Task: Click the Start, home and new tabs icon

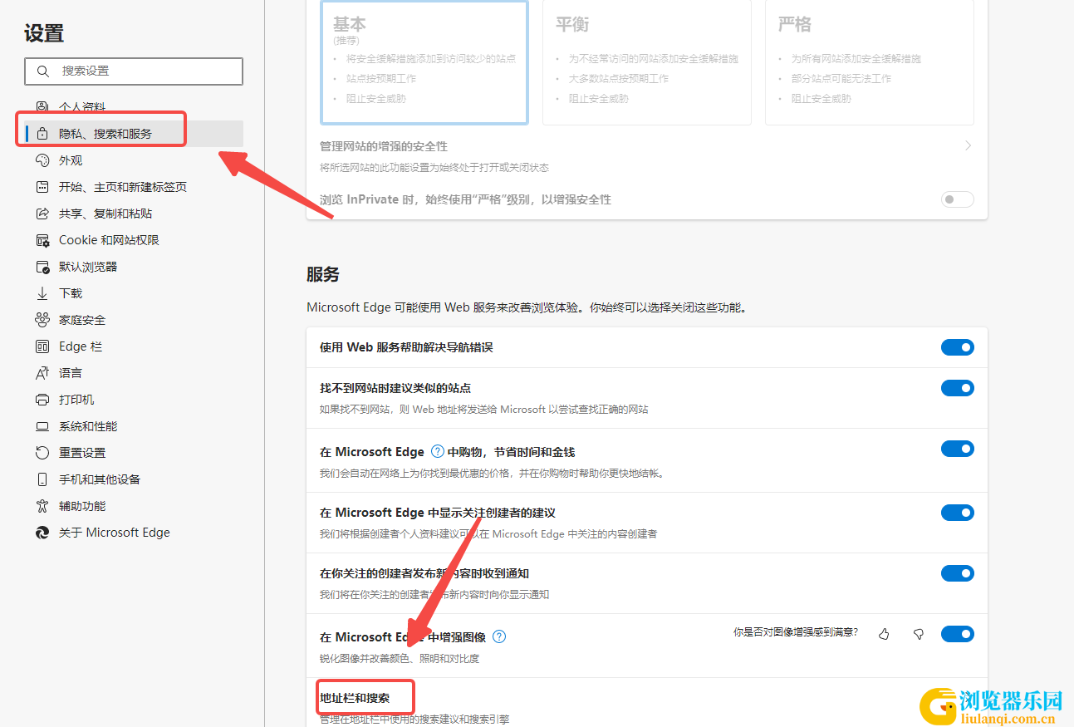Action: [x=42, y=187]
